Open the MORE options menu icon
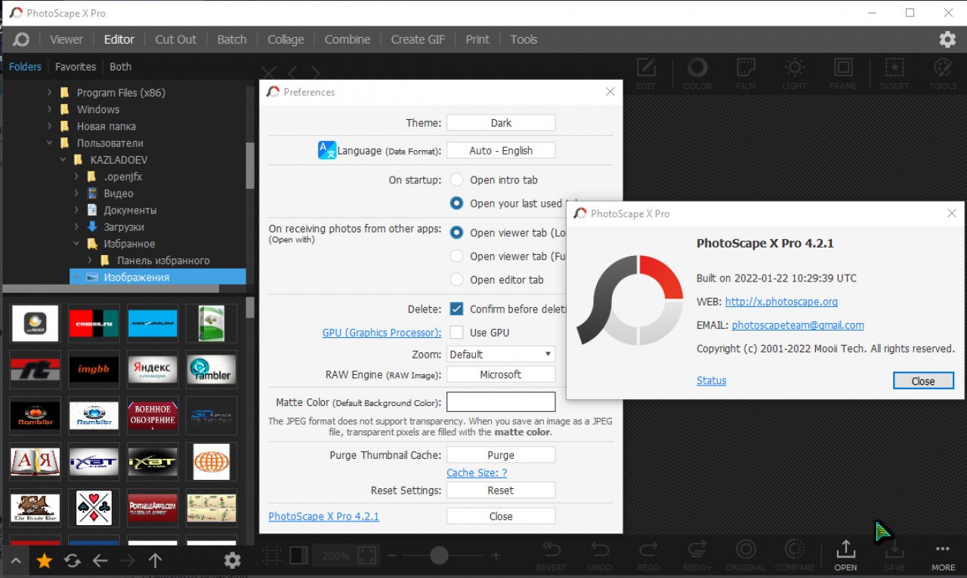The image size is (967, 578). [x=943, y=555]
